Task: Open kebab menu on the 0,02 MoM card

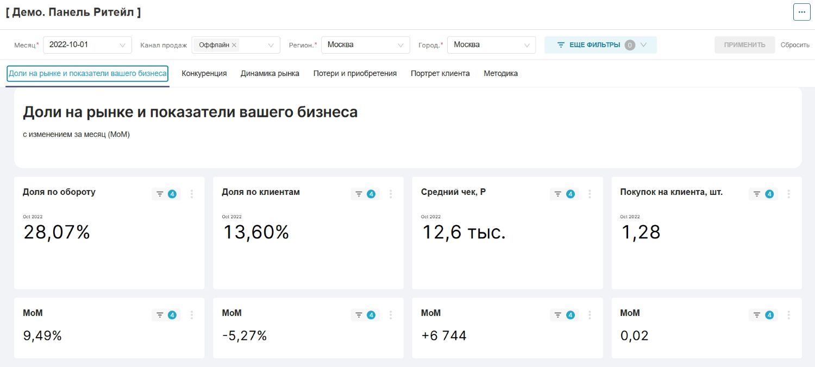Action: [x=789, y=315]
